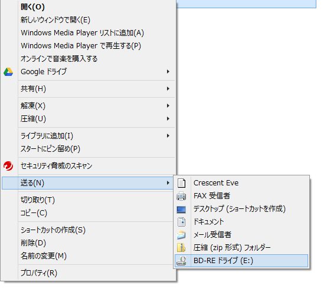Expand the 共有(H) submenu arrow
This screenshot has width=327, height=289.
click(168, 89)
